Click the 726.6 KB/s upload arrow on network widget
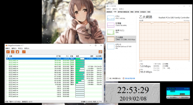 point(180,97)
